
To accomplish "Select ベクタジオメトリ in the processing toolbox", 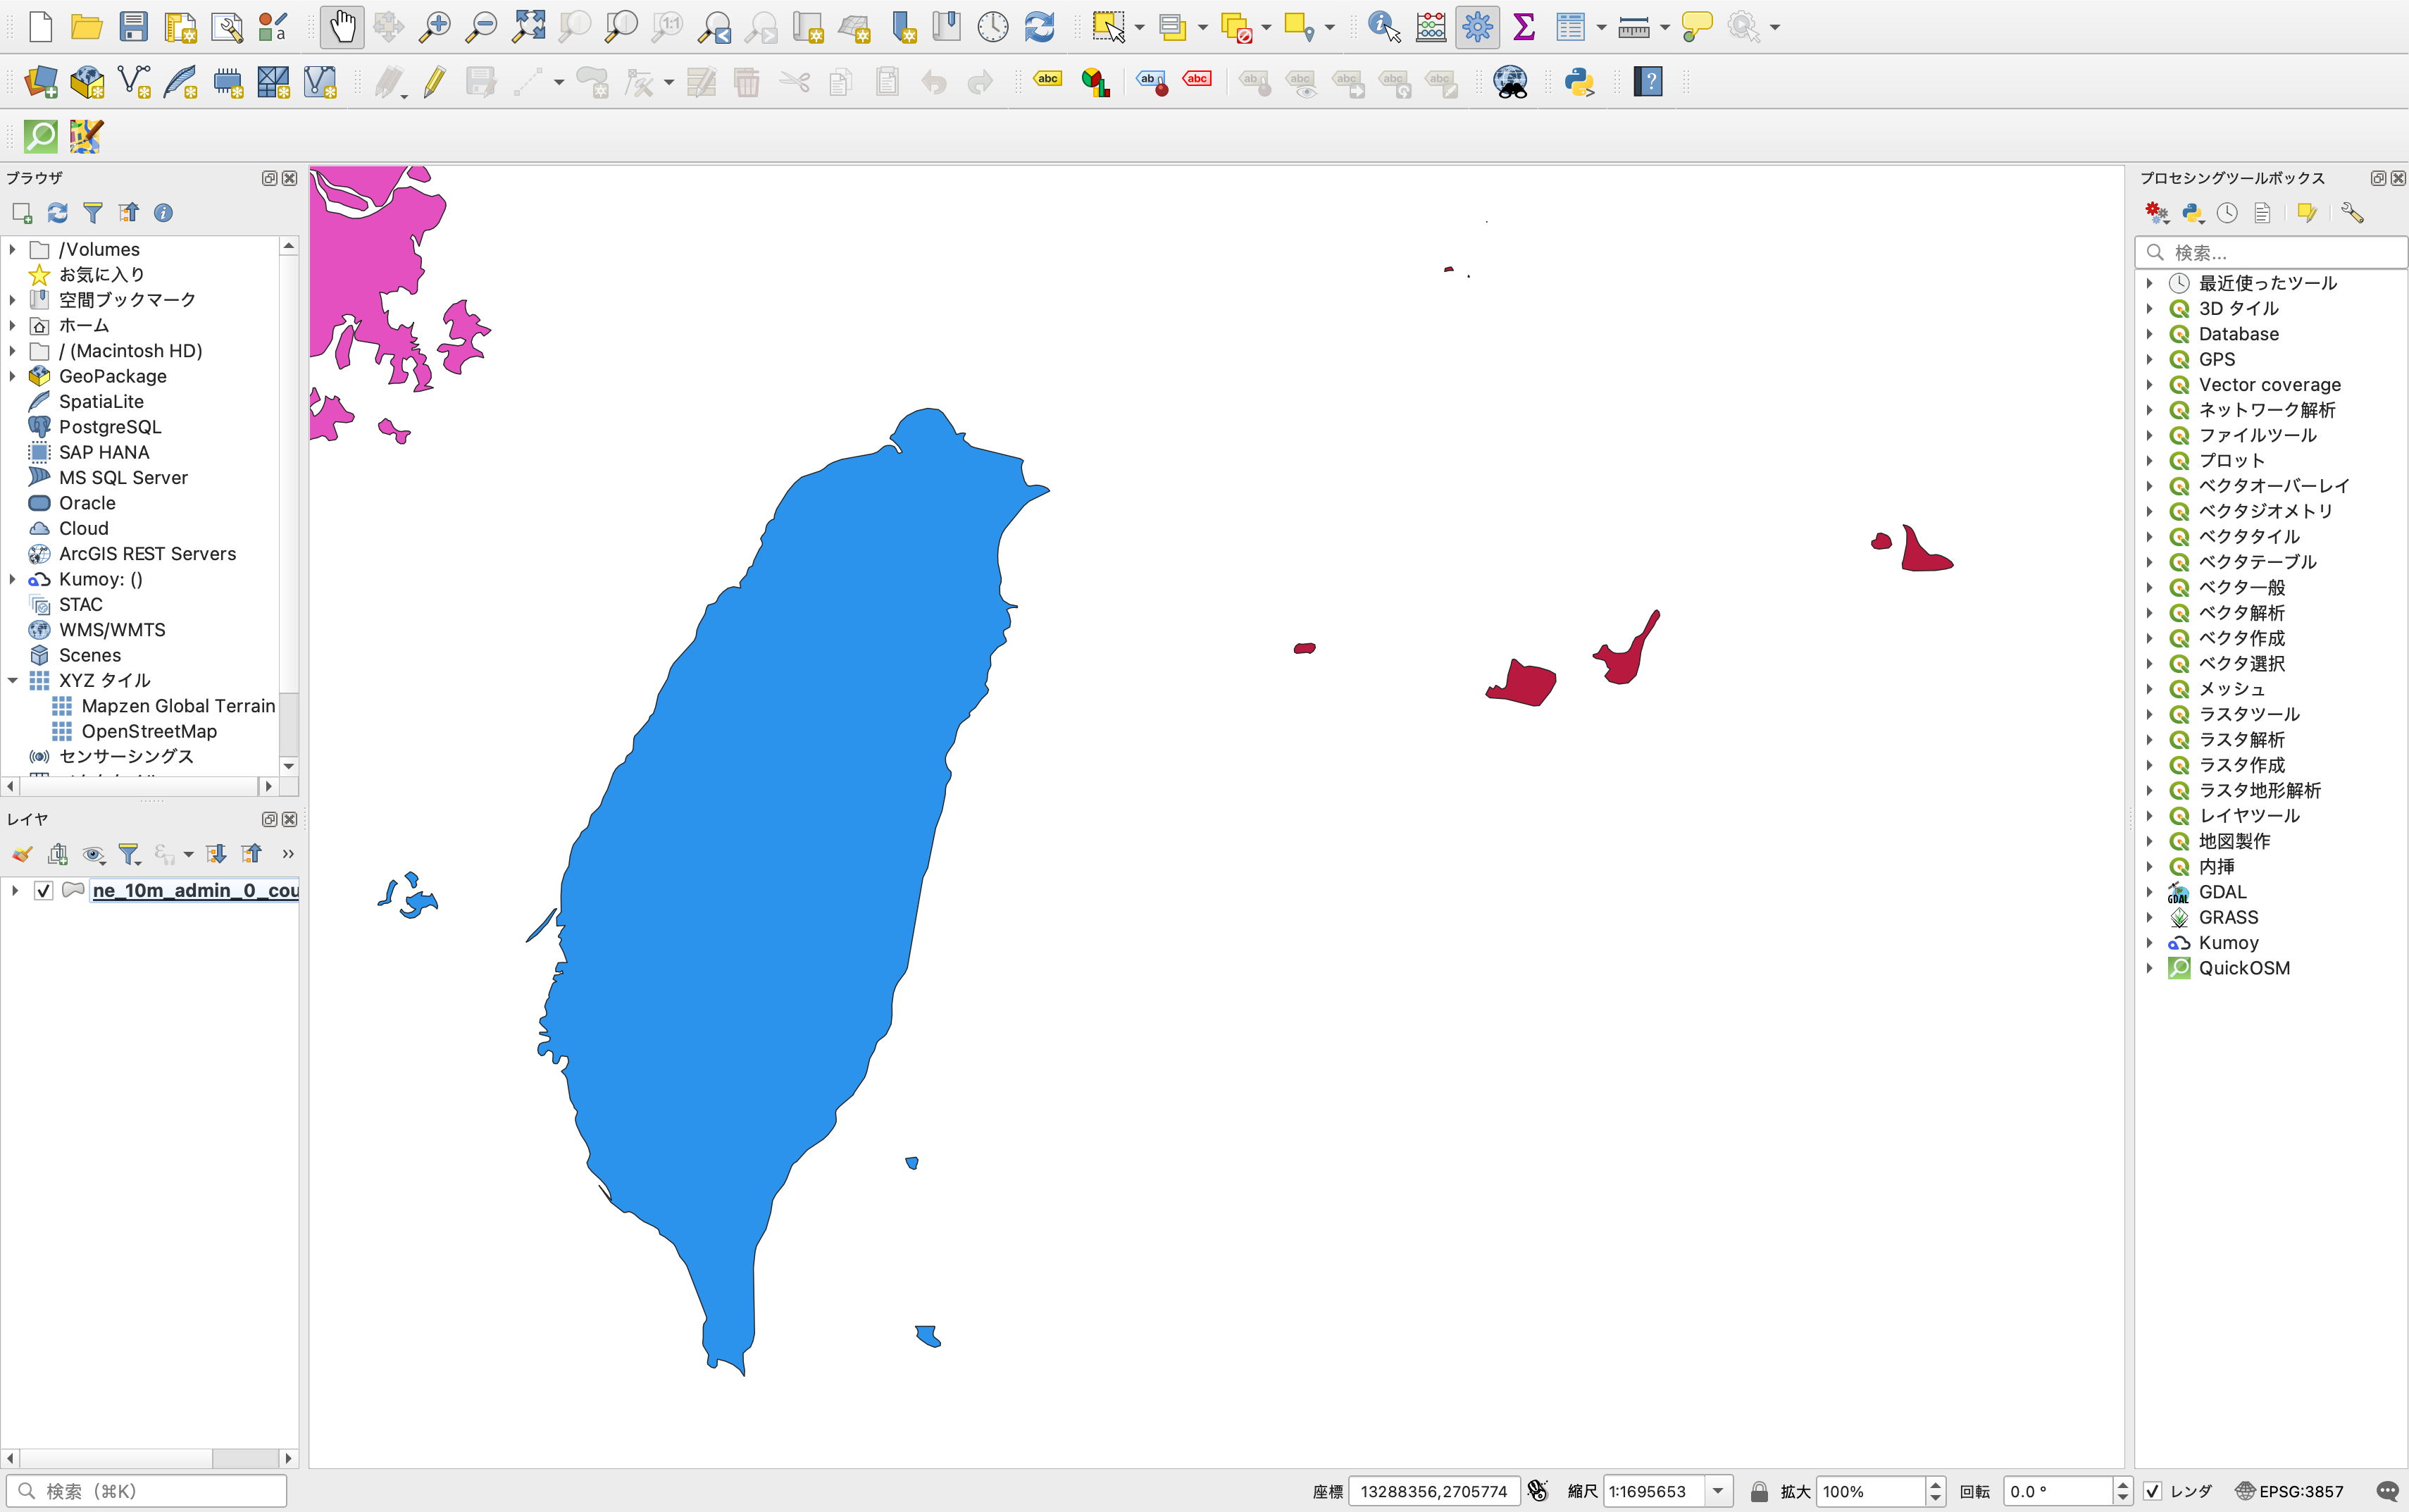I will pos(2265,511).
